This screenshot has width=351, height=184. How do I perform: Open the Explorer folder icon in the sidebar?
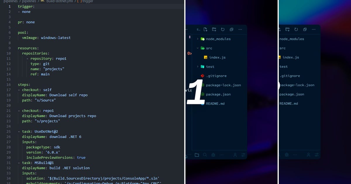tap(197, 155)
